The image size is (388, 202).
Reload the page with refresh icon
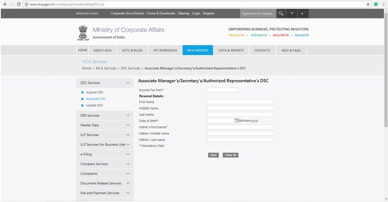pyautogui.click(x=18, y=4)
